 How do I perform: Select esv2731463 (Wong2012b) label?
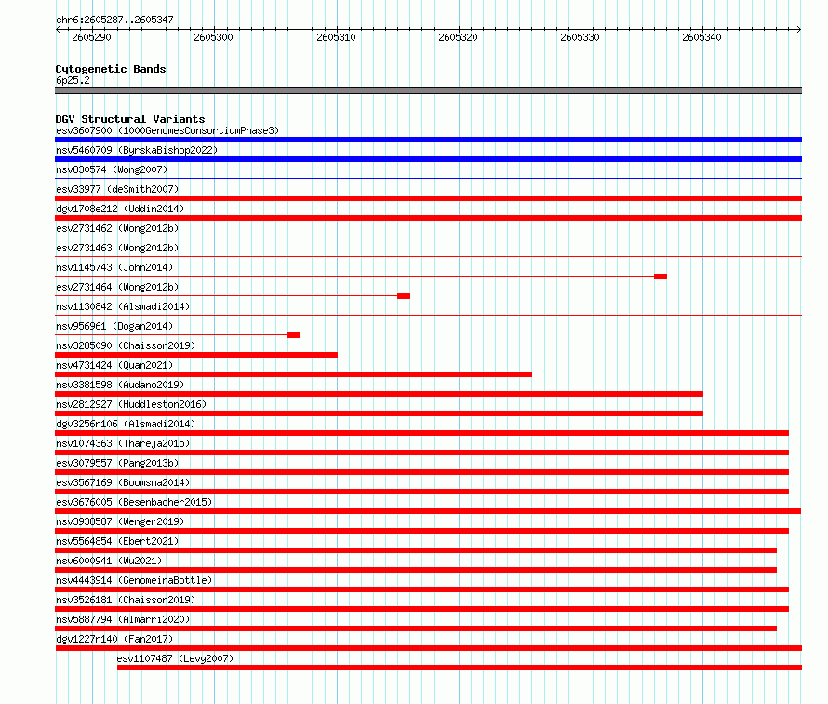click(x=117, y=248)
